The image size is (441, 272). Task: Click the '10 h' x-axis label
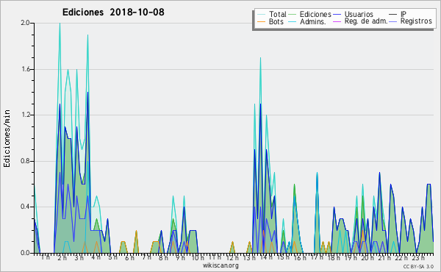pyautogui.click(x=198, y=258)
